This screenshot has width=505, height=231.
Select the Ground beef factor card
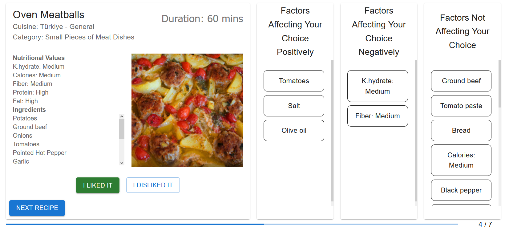pyautogui.click(x=461, y=81)
